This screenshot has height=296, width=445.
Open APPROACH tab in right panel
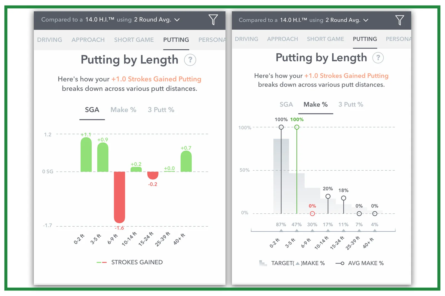(x=282, y=39)
